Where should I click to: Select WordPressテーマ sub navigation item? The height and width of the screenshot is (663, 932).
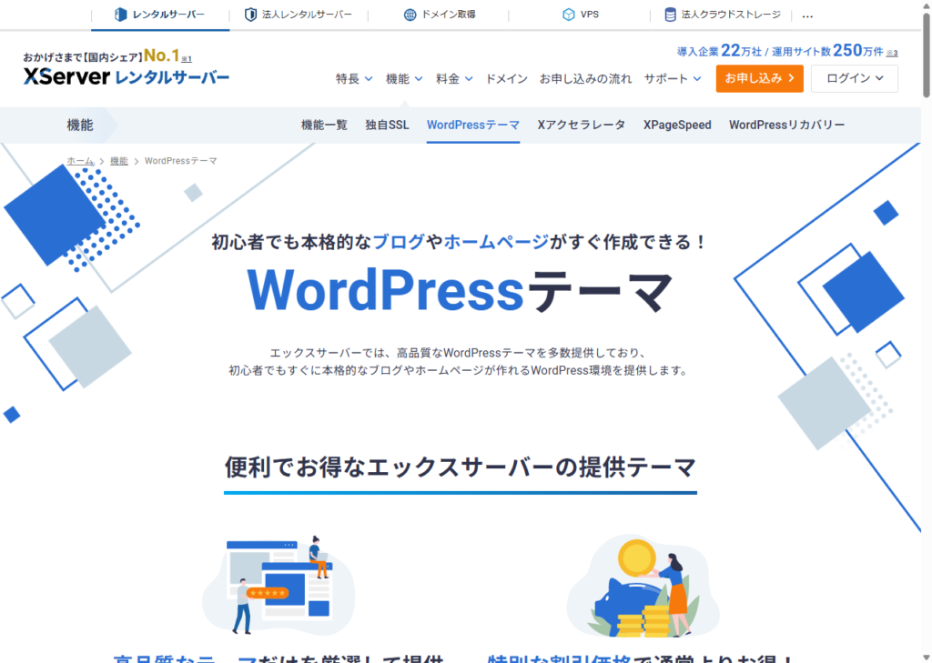473,125
